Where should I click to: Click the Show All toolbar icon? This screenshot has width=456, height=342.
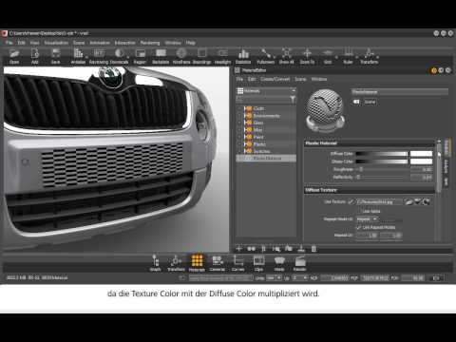pos(286,55)
